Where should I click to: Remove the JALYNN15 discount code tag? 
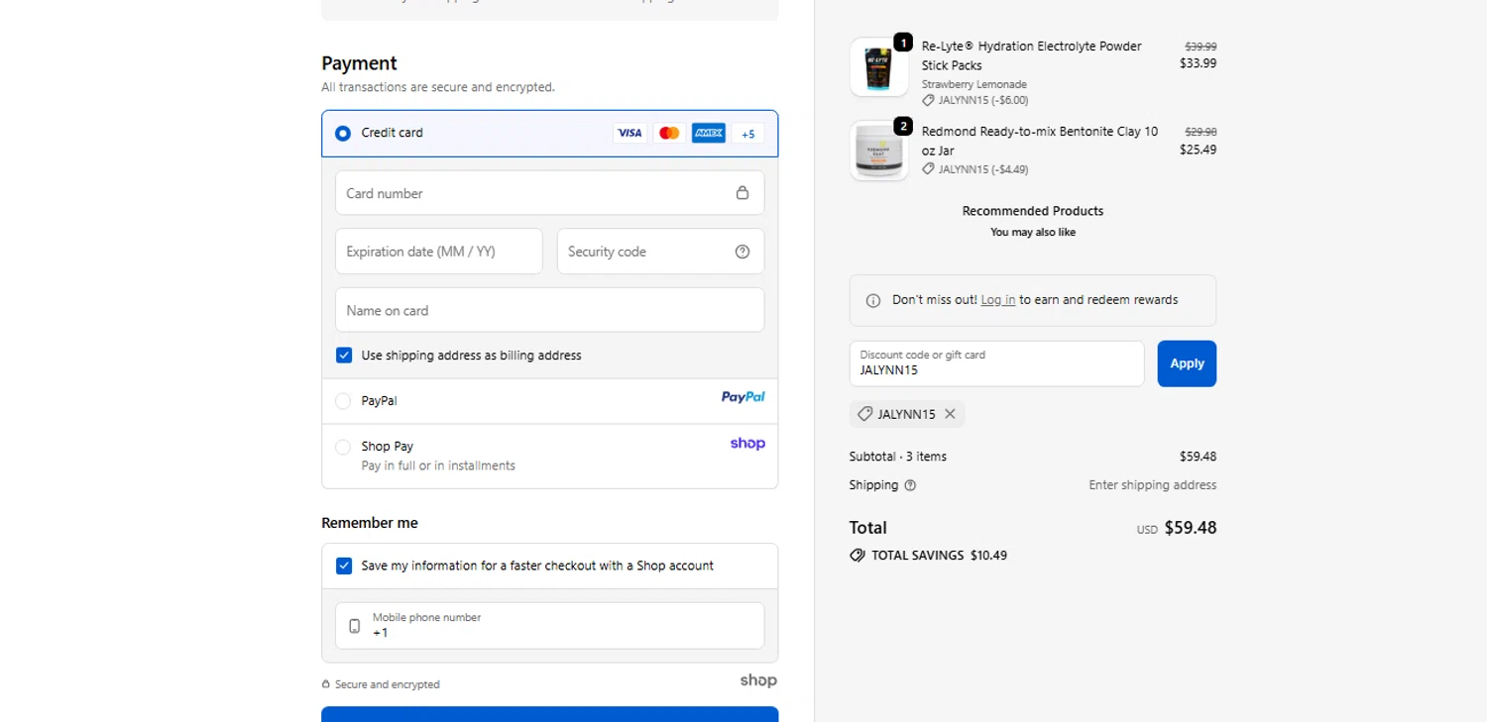pyautogui.click(x=950, y=414)
